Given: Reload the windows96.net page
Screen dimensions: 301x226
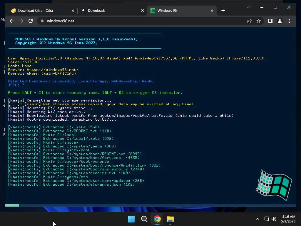Looking at the screenshot, I should [31, 21].
